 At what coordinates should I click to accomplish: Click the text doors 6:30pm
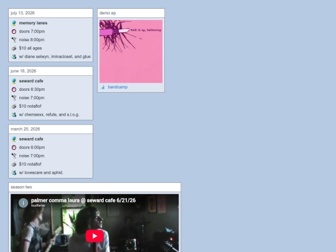(32, 90)
